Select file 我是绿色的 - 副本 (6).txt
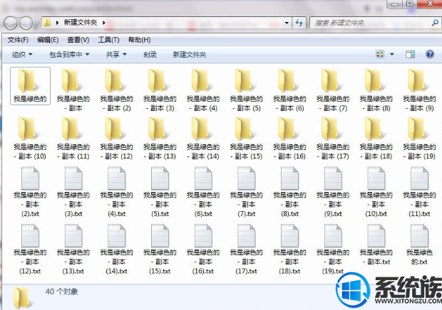The image size is (442, 310). [203, 192]
